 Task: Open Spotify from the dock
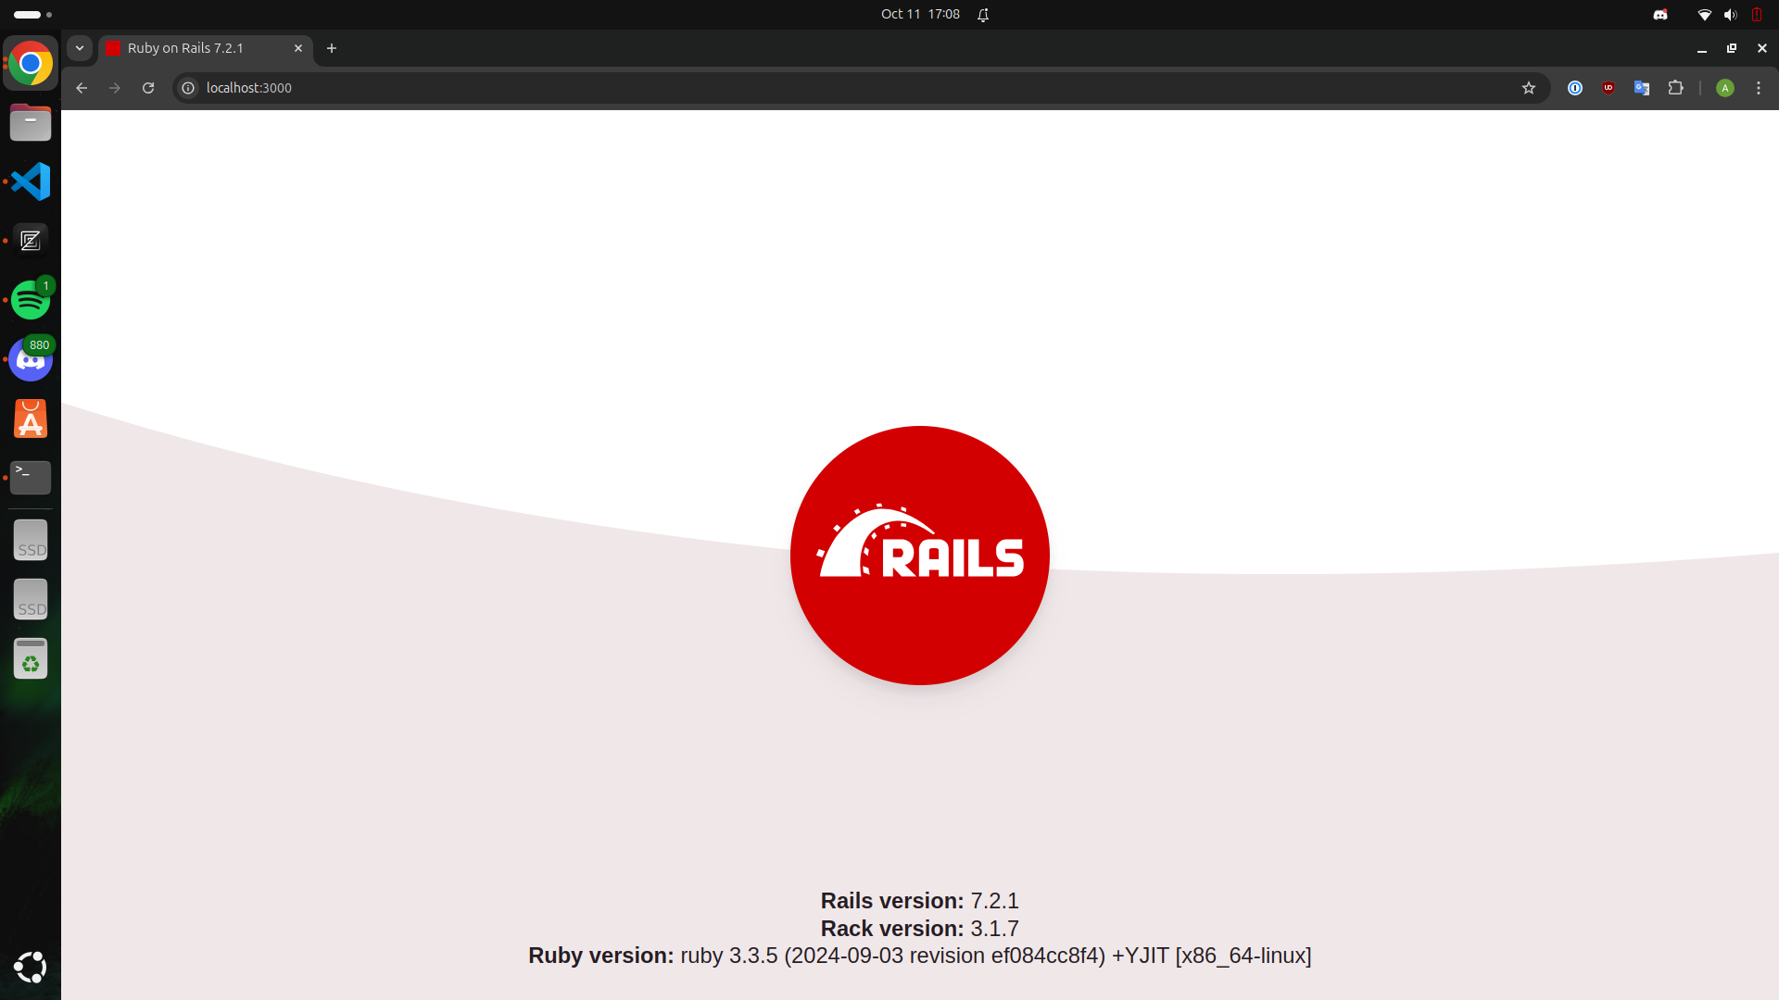tap(31, 300)
